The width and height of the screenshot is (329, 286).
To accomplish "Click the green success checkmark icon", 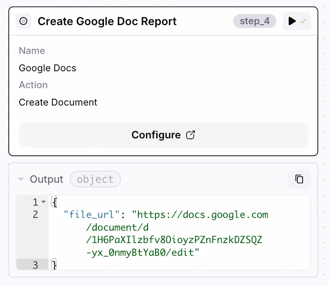I will tap(303, 21).
